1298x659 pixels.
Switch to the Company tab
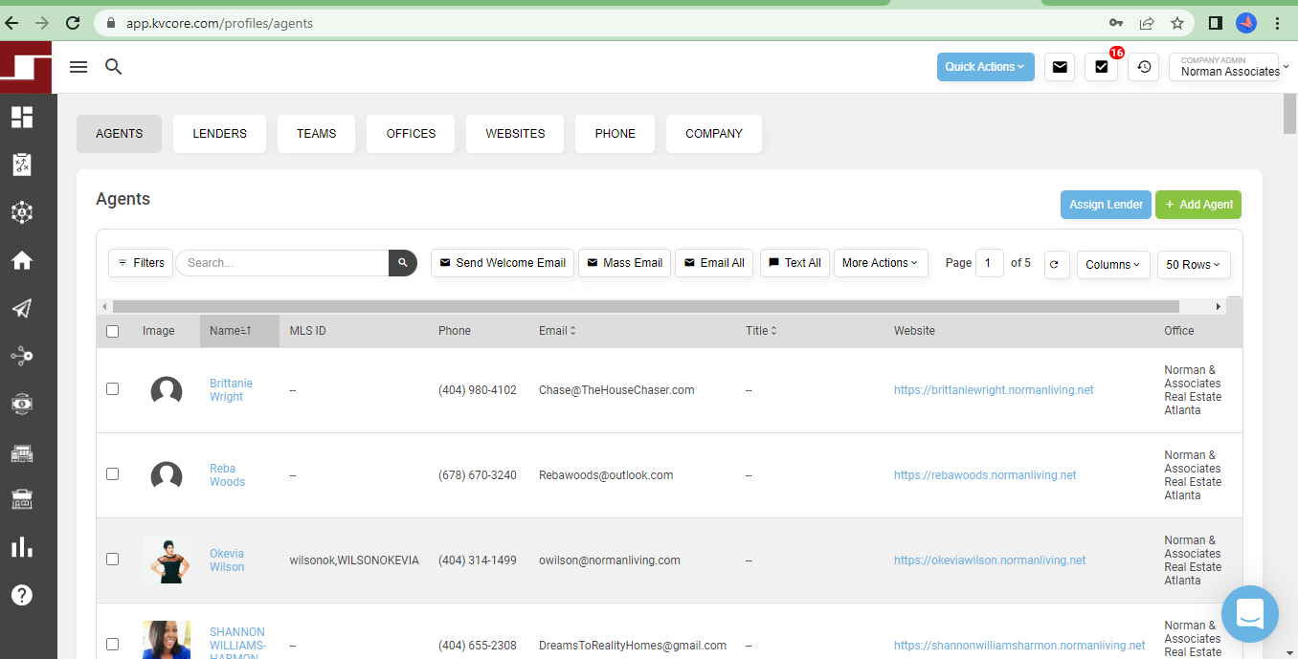tap(713, 134)
